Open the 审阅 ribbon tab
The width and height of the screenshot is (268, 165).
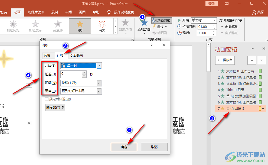click(68, 12)
